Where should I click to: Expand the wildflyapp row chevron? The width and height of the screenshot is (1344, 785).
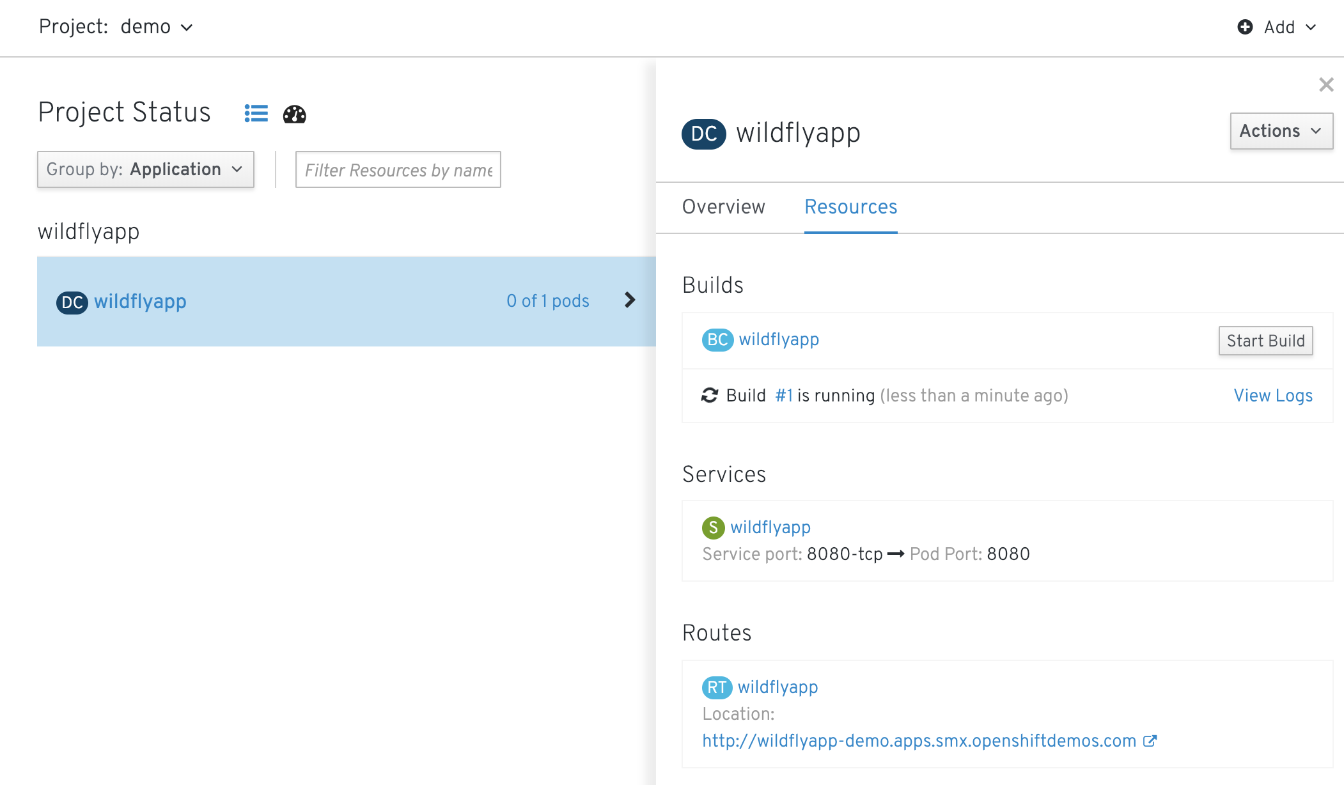[x=630, y=300]
